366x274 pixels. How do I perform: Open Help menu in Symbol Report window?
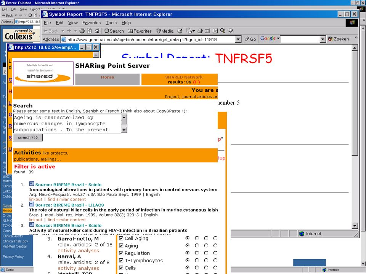click(126, 23)
